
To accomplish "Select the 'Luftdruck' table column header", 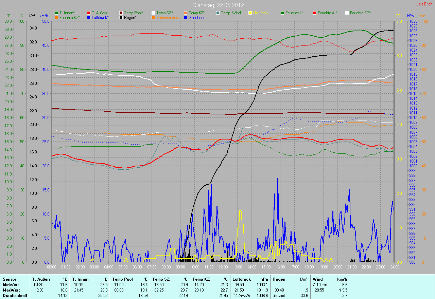I will [242, 279].
